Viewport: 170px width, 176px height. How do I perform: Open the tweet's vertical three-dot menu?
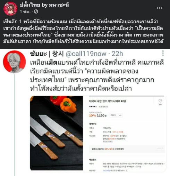(x=163, y=53)
